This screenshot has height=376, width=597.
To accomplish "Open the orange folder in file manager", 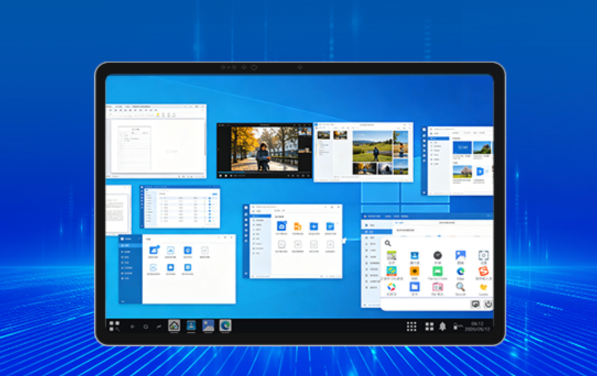I will (298, 226).
